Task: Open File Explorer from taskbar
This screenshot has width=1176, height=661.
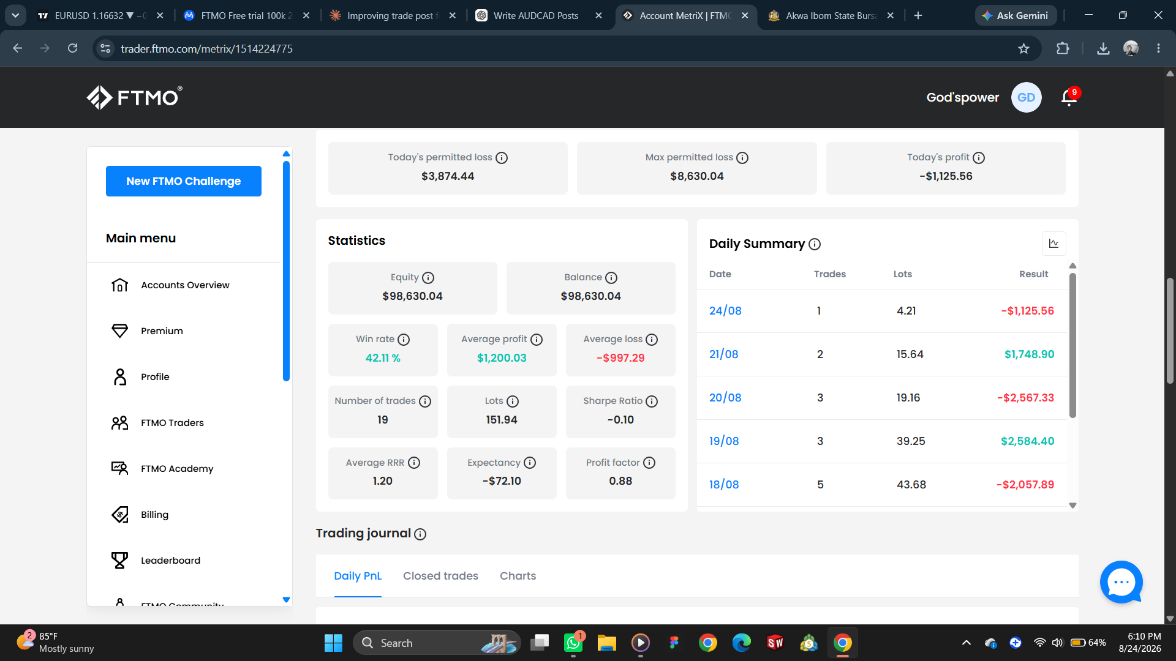Action: (606, 643)
